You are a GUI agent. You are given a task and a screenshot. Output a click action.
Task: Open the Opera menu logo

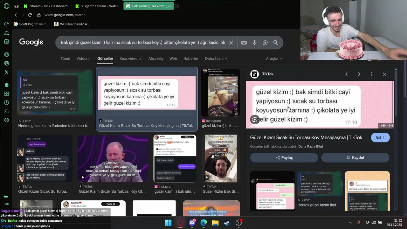6,6
